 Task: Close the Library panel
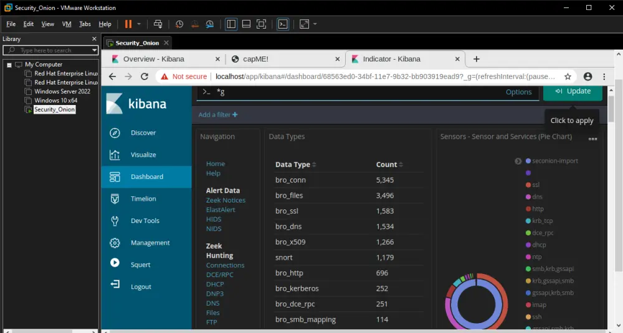[x=94, y=39]
